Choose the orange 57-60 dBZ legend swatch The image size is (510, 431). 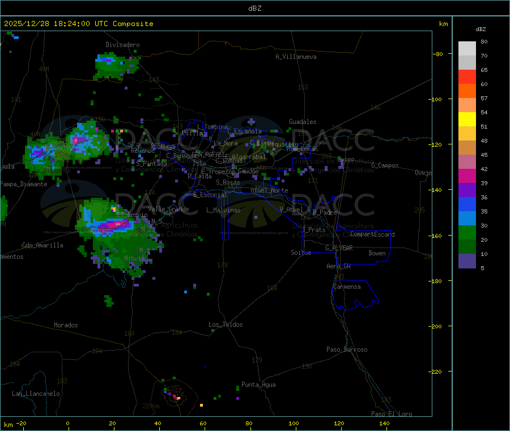(467, 91)
